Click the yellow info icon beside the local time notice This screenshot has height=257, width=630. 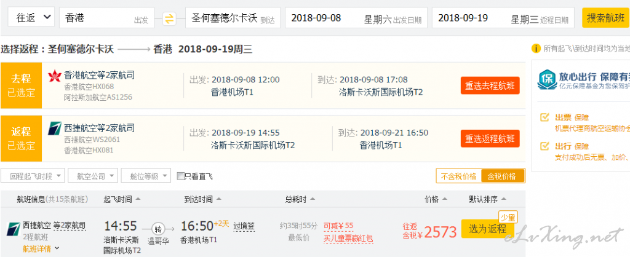point(536,49)
